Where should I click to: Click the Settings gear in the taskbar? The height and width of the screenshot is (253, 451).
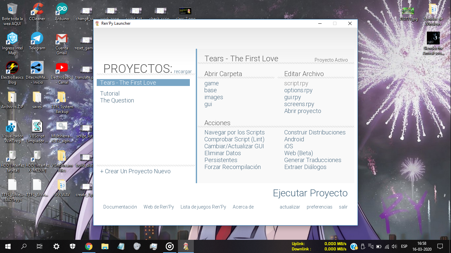pyautogui.click(x=56, y=246)
